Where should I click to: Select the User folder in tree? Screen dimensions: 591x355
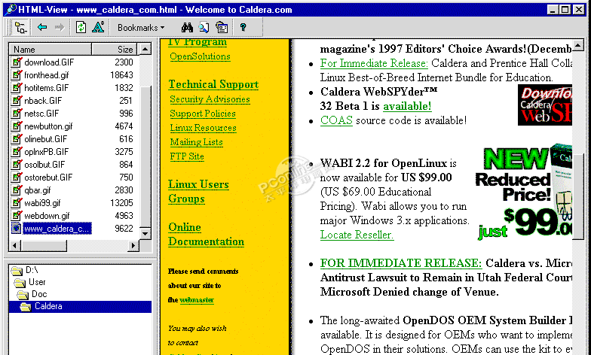click(x=30, y=282)
